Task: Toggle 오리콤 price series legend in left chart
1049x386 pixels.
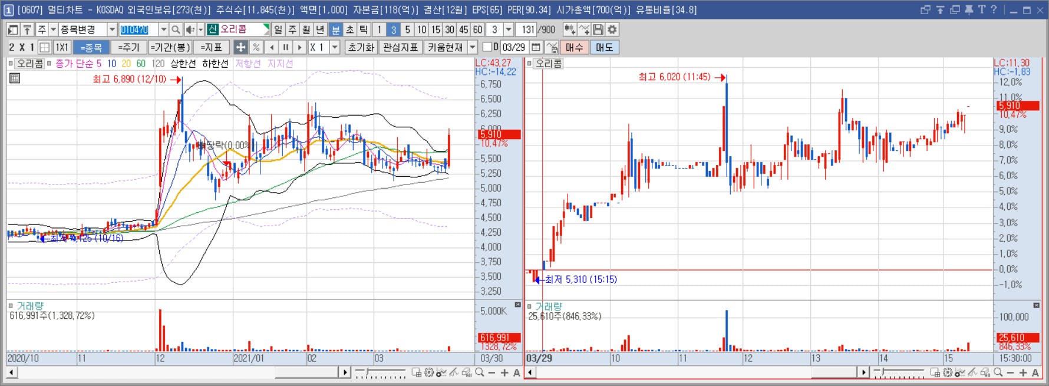Action: pos(11,63)
